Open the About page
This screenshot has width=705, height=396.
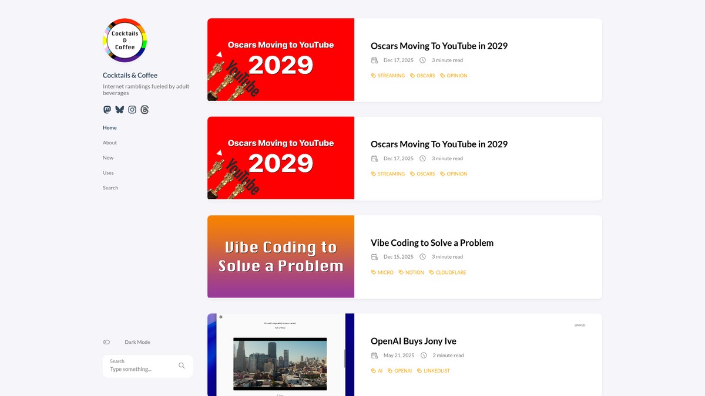tap(110, 143)
